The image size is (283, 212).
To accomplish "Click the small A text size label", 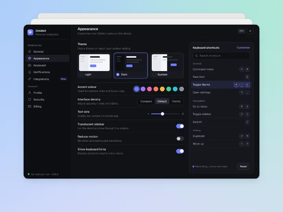I will click(148, 114).
